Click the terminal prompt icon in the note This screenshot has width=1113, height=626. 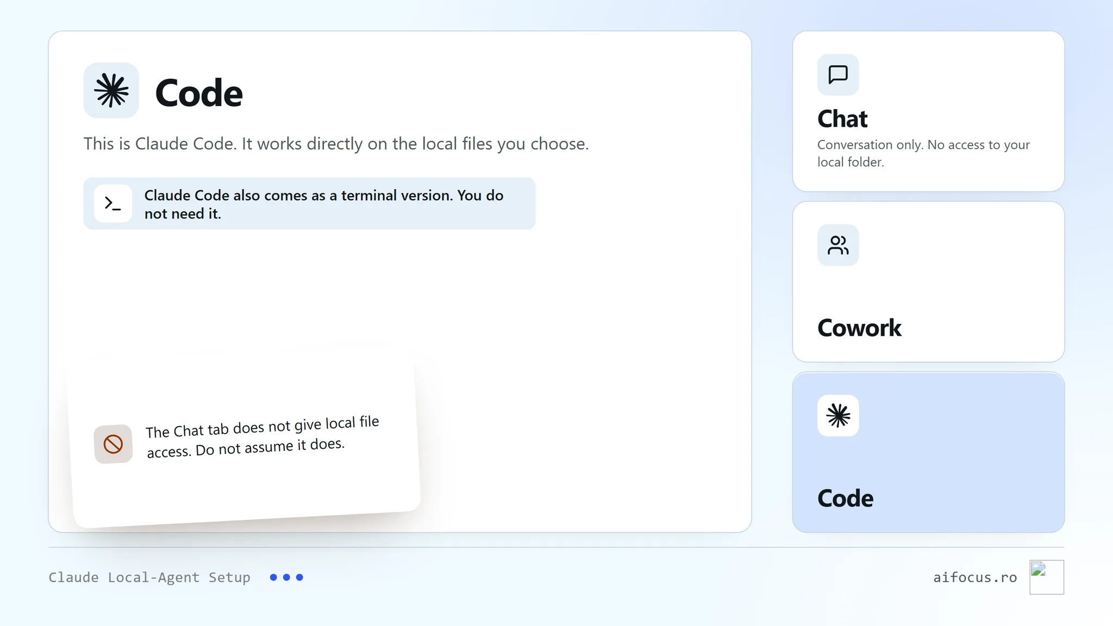[112, 204]
